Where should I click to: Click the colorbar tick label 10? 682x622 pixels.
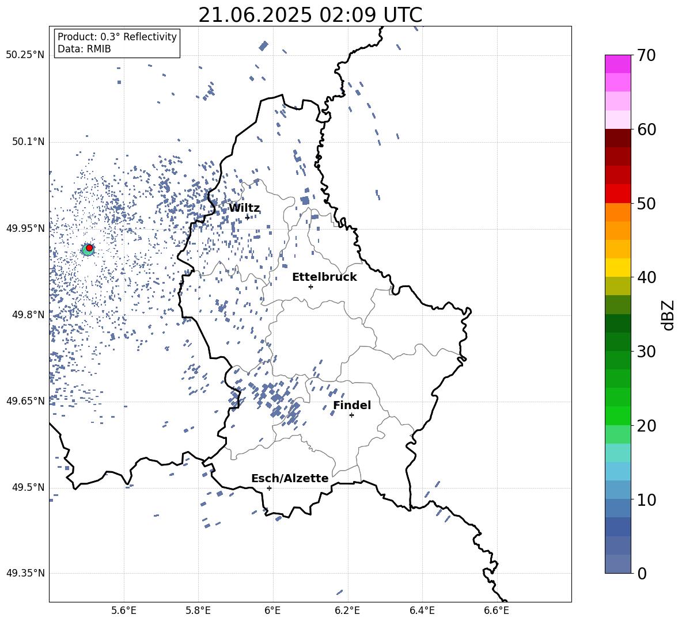click(x=646, y=499)
